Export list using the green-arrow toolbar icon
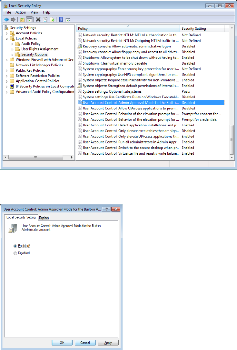237x350 pixels. [52, 20]
